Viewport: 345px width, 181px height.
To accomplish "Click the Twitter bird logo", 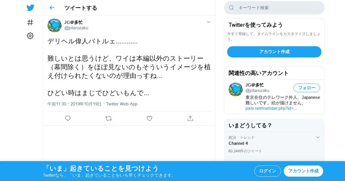I will 30,8.
